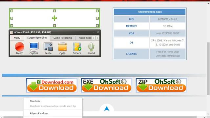The image size is (210, 118).
Task: Click the scrollbar down arrow
Action: (x=208, y=114)
